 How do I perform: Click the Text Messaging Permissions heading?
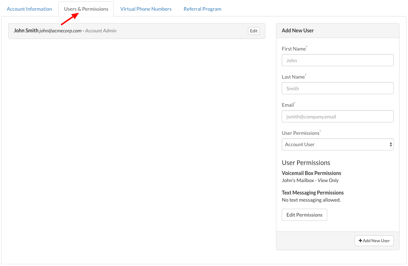(x=313, y=193)
